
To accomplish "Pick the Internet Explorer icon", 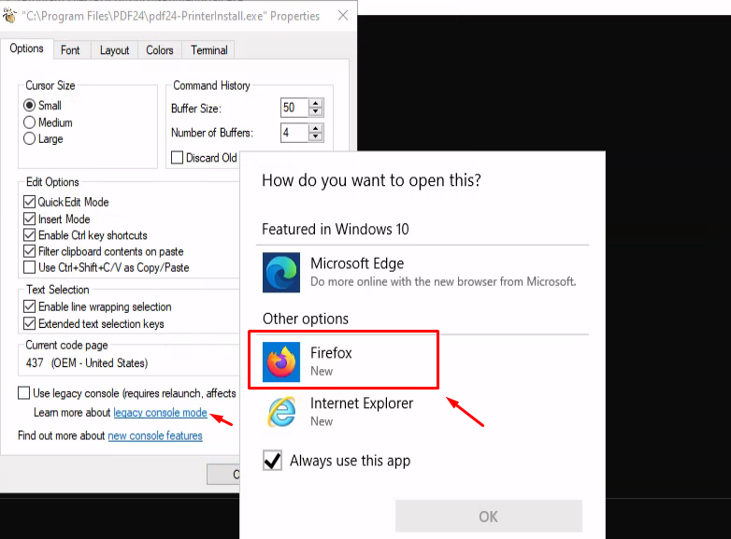I will click(281, 412).
